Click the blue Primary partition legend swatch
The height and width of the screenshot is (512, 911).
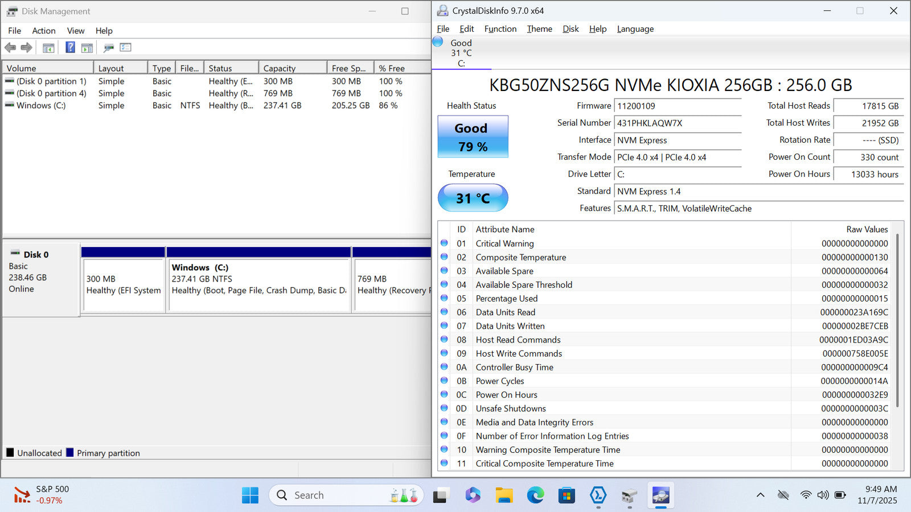click(70, 453)
